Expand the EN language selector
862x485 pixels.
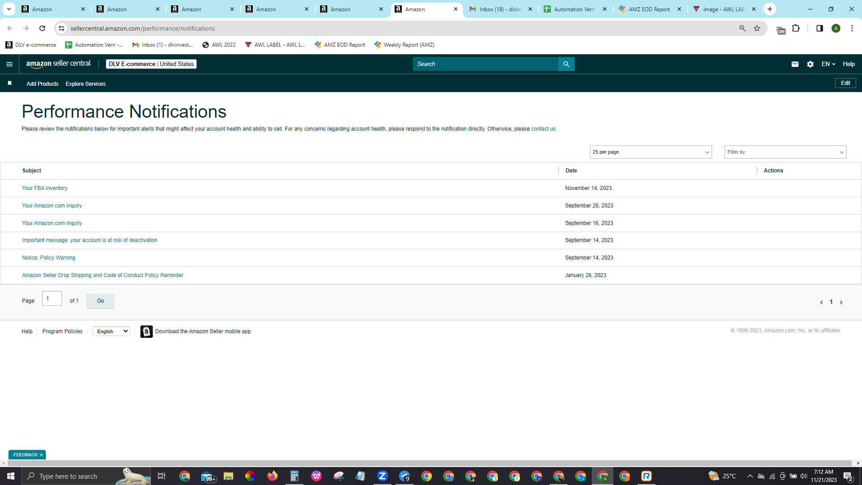tap(828, 64)
